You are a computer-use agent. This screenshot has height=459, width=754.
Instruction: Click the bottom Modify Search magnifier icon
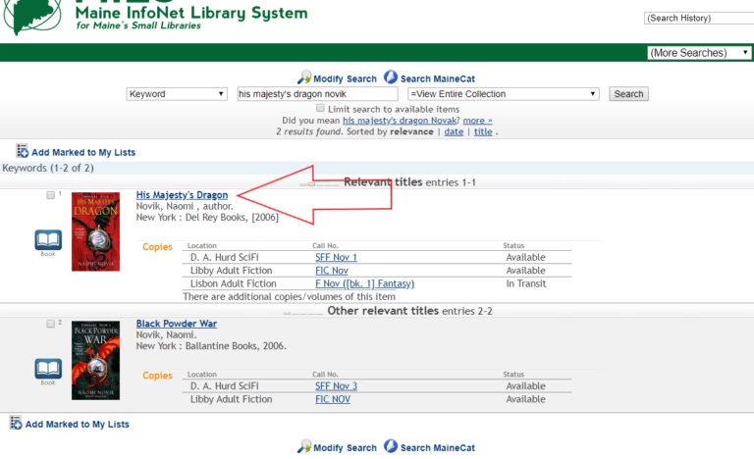(304, 446)
